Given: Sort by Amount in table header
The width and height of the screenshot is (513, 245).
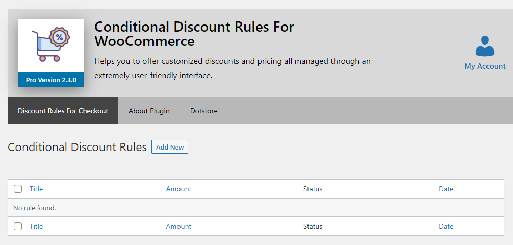Looking at the screenshot, I should (178, 189).
